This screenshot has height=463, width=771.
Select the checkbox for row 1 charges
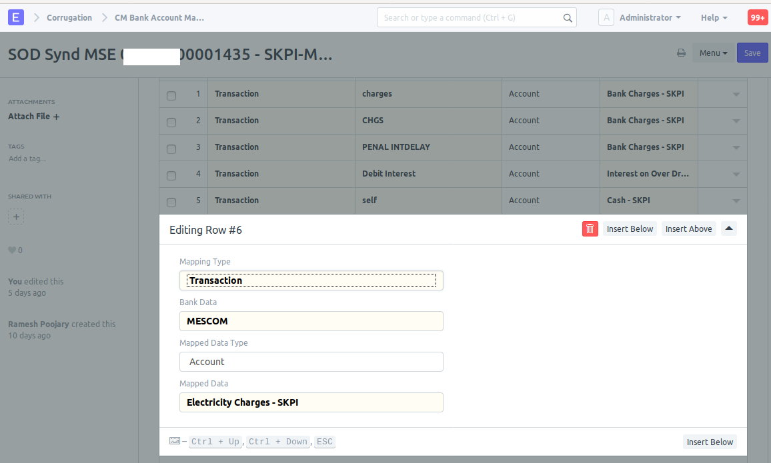point(171,96)
